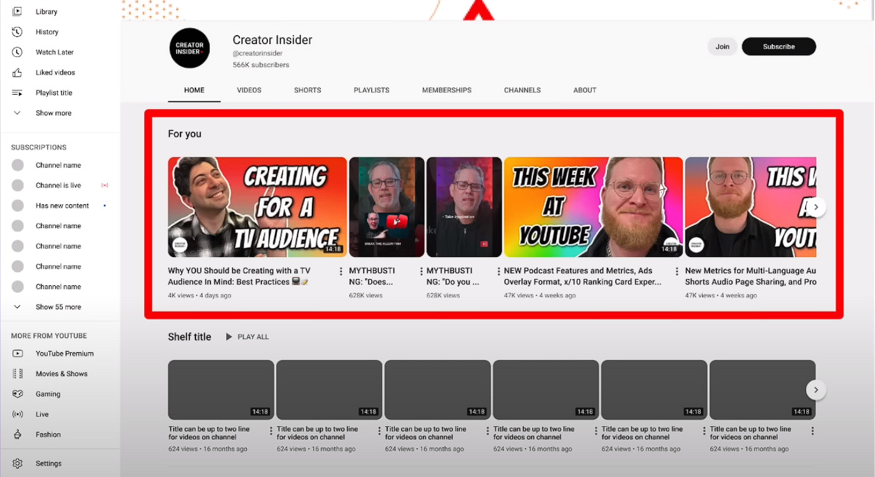Switch to the VIDEOS tab
The height and width of the screenshot is (477, 875).
(249, 90)
